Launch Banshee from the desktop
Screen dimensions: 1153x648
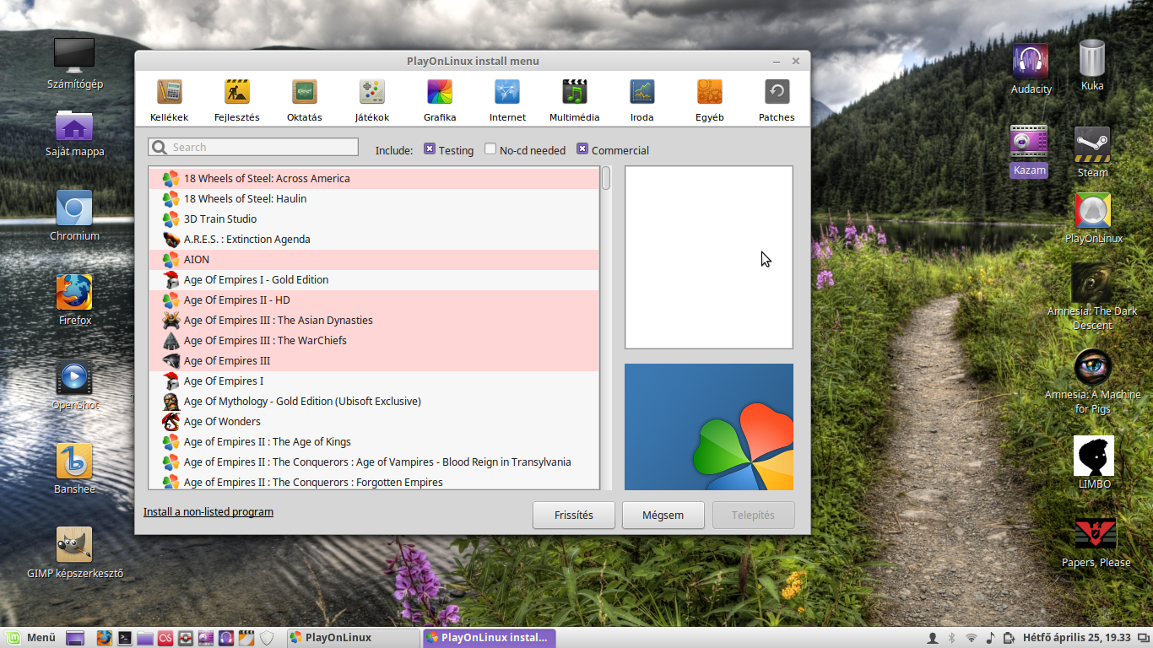pos(74,469)
